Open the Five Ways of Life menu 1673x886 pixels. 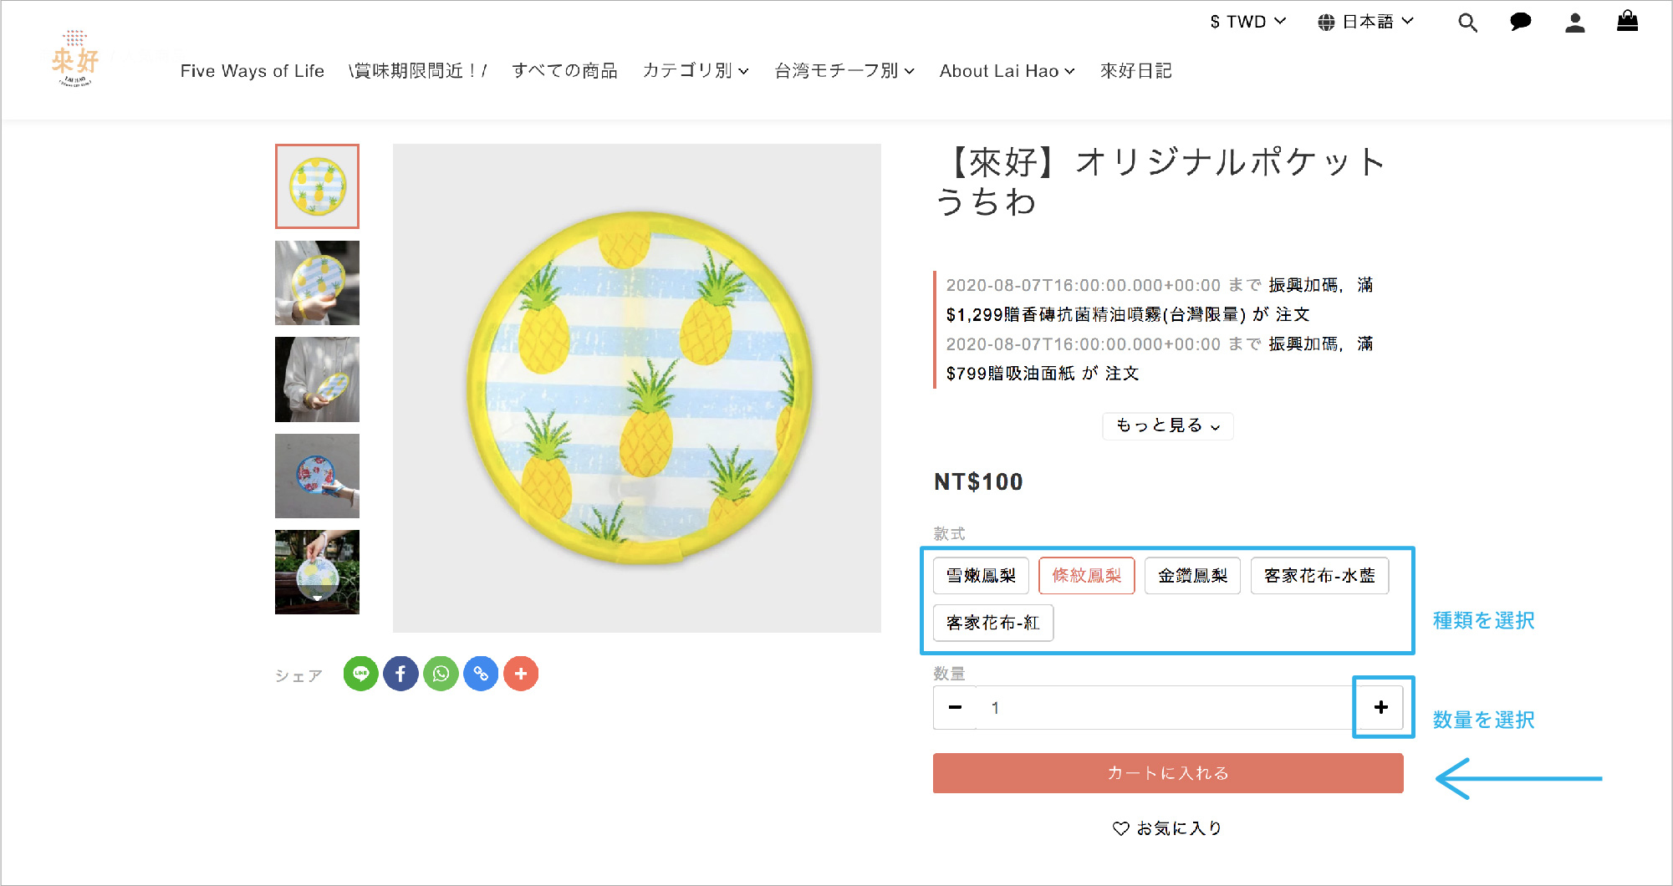click(x=252, y=71)
